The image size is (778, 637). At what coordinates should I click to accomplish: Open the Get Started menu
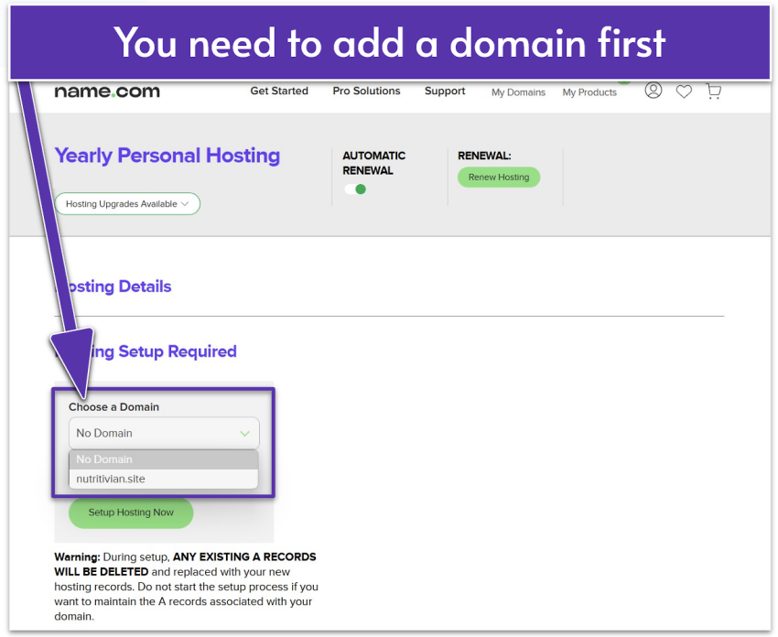coord(279,91)
